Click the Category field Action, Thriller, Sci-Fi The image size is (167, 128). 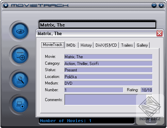(x=108, y=63)
